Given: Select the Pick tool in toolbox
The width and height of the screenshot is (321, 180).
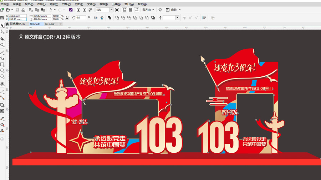Looking at the screenshot, I should point(2,25).
